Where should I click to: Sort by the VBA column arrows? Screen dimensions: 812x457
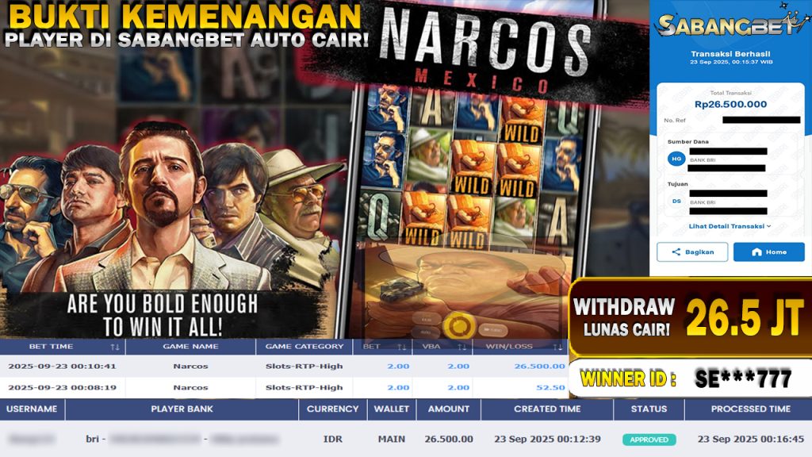pos(462,347)
